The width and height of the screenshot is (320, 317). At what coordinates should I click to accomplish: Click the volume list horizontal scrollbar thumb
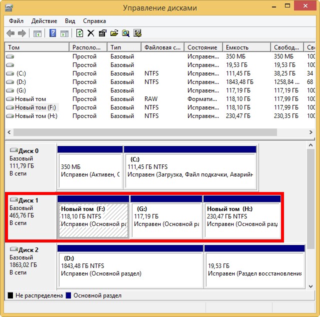coord(145,132)
